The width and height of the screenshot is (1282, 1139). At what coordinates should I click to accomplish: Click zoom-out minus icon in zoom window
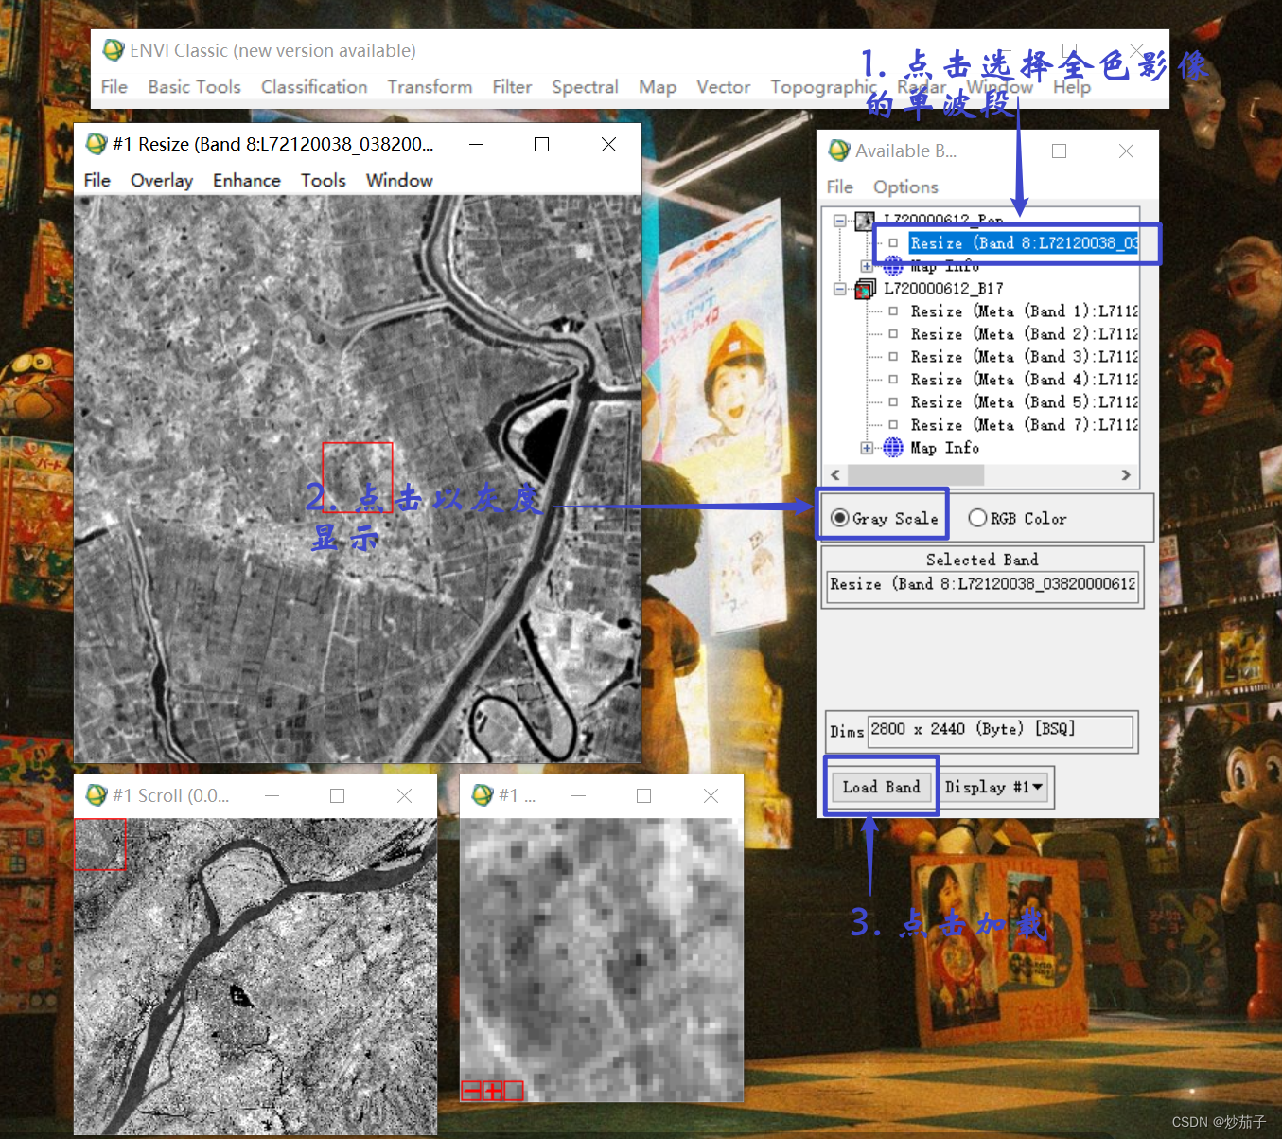(471, 1091)
